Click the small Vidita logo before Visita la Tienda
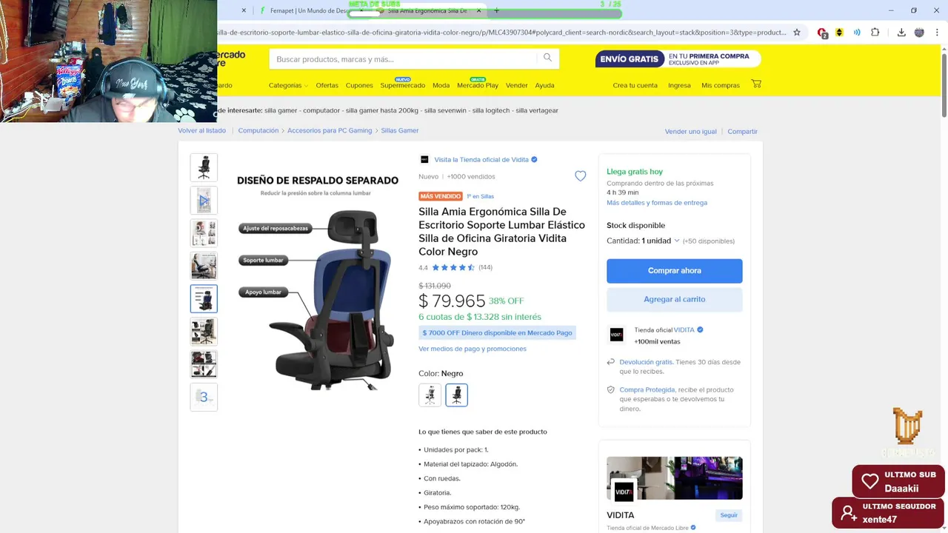The image size is (948, 533). click(x=424, y=159)
